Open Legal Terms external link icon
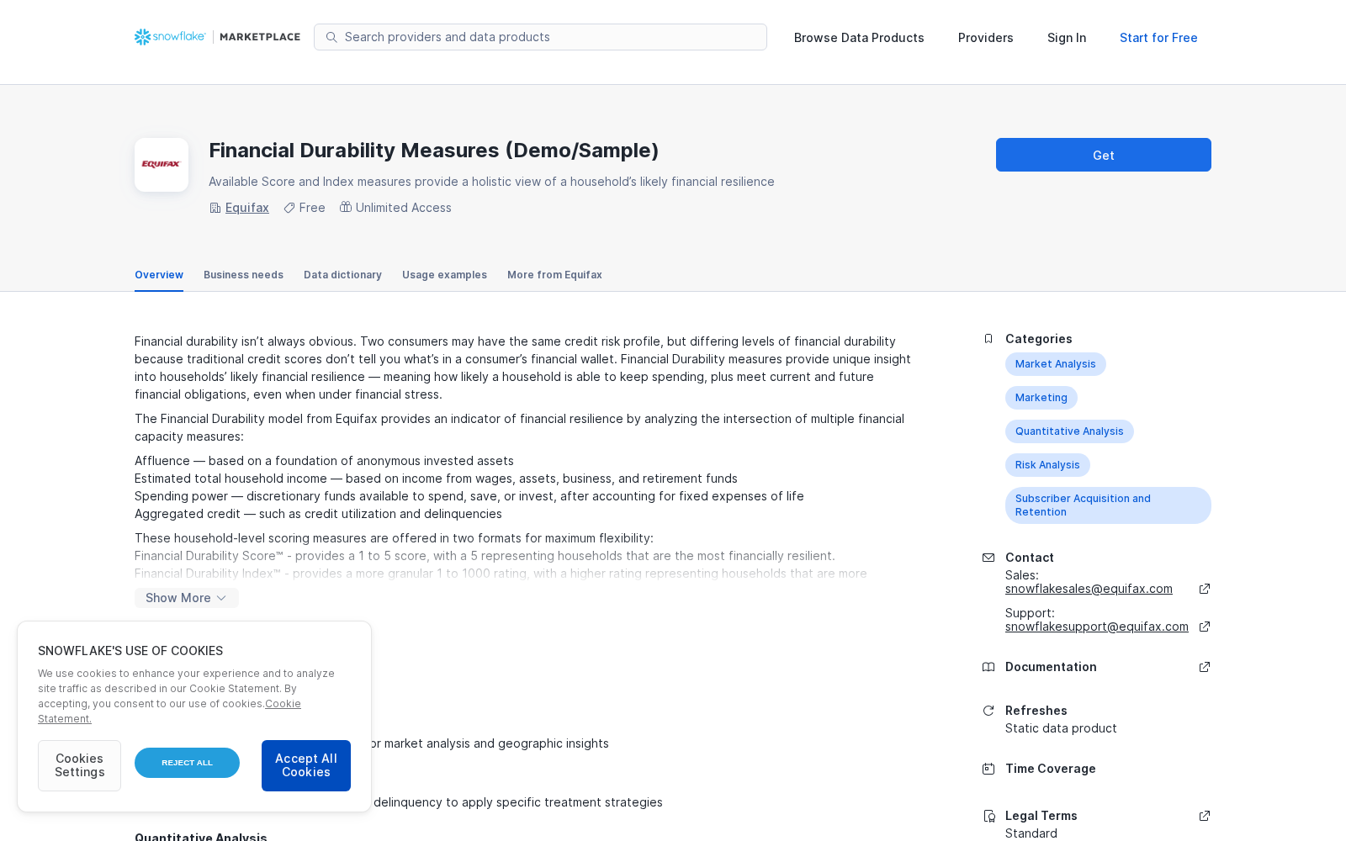 point(1205,816)
